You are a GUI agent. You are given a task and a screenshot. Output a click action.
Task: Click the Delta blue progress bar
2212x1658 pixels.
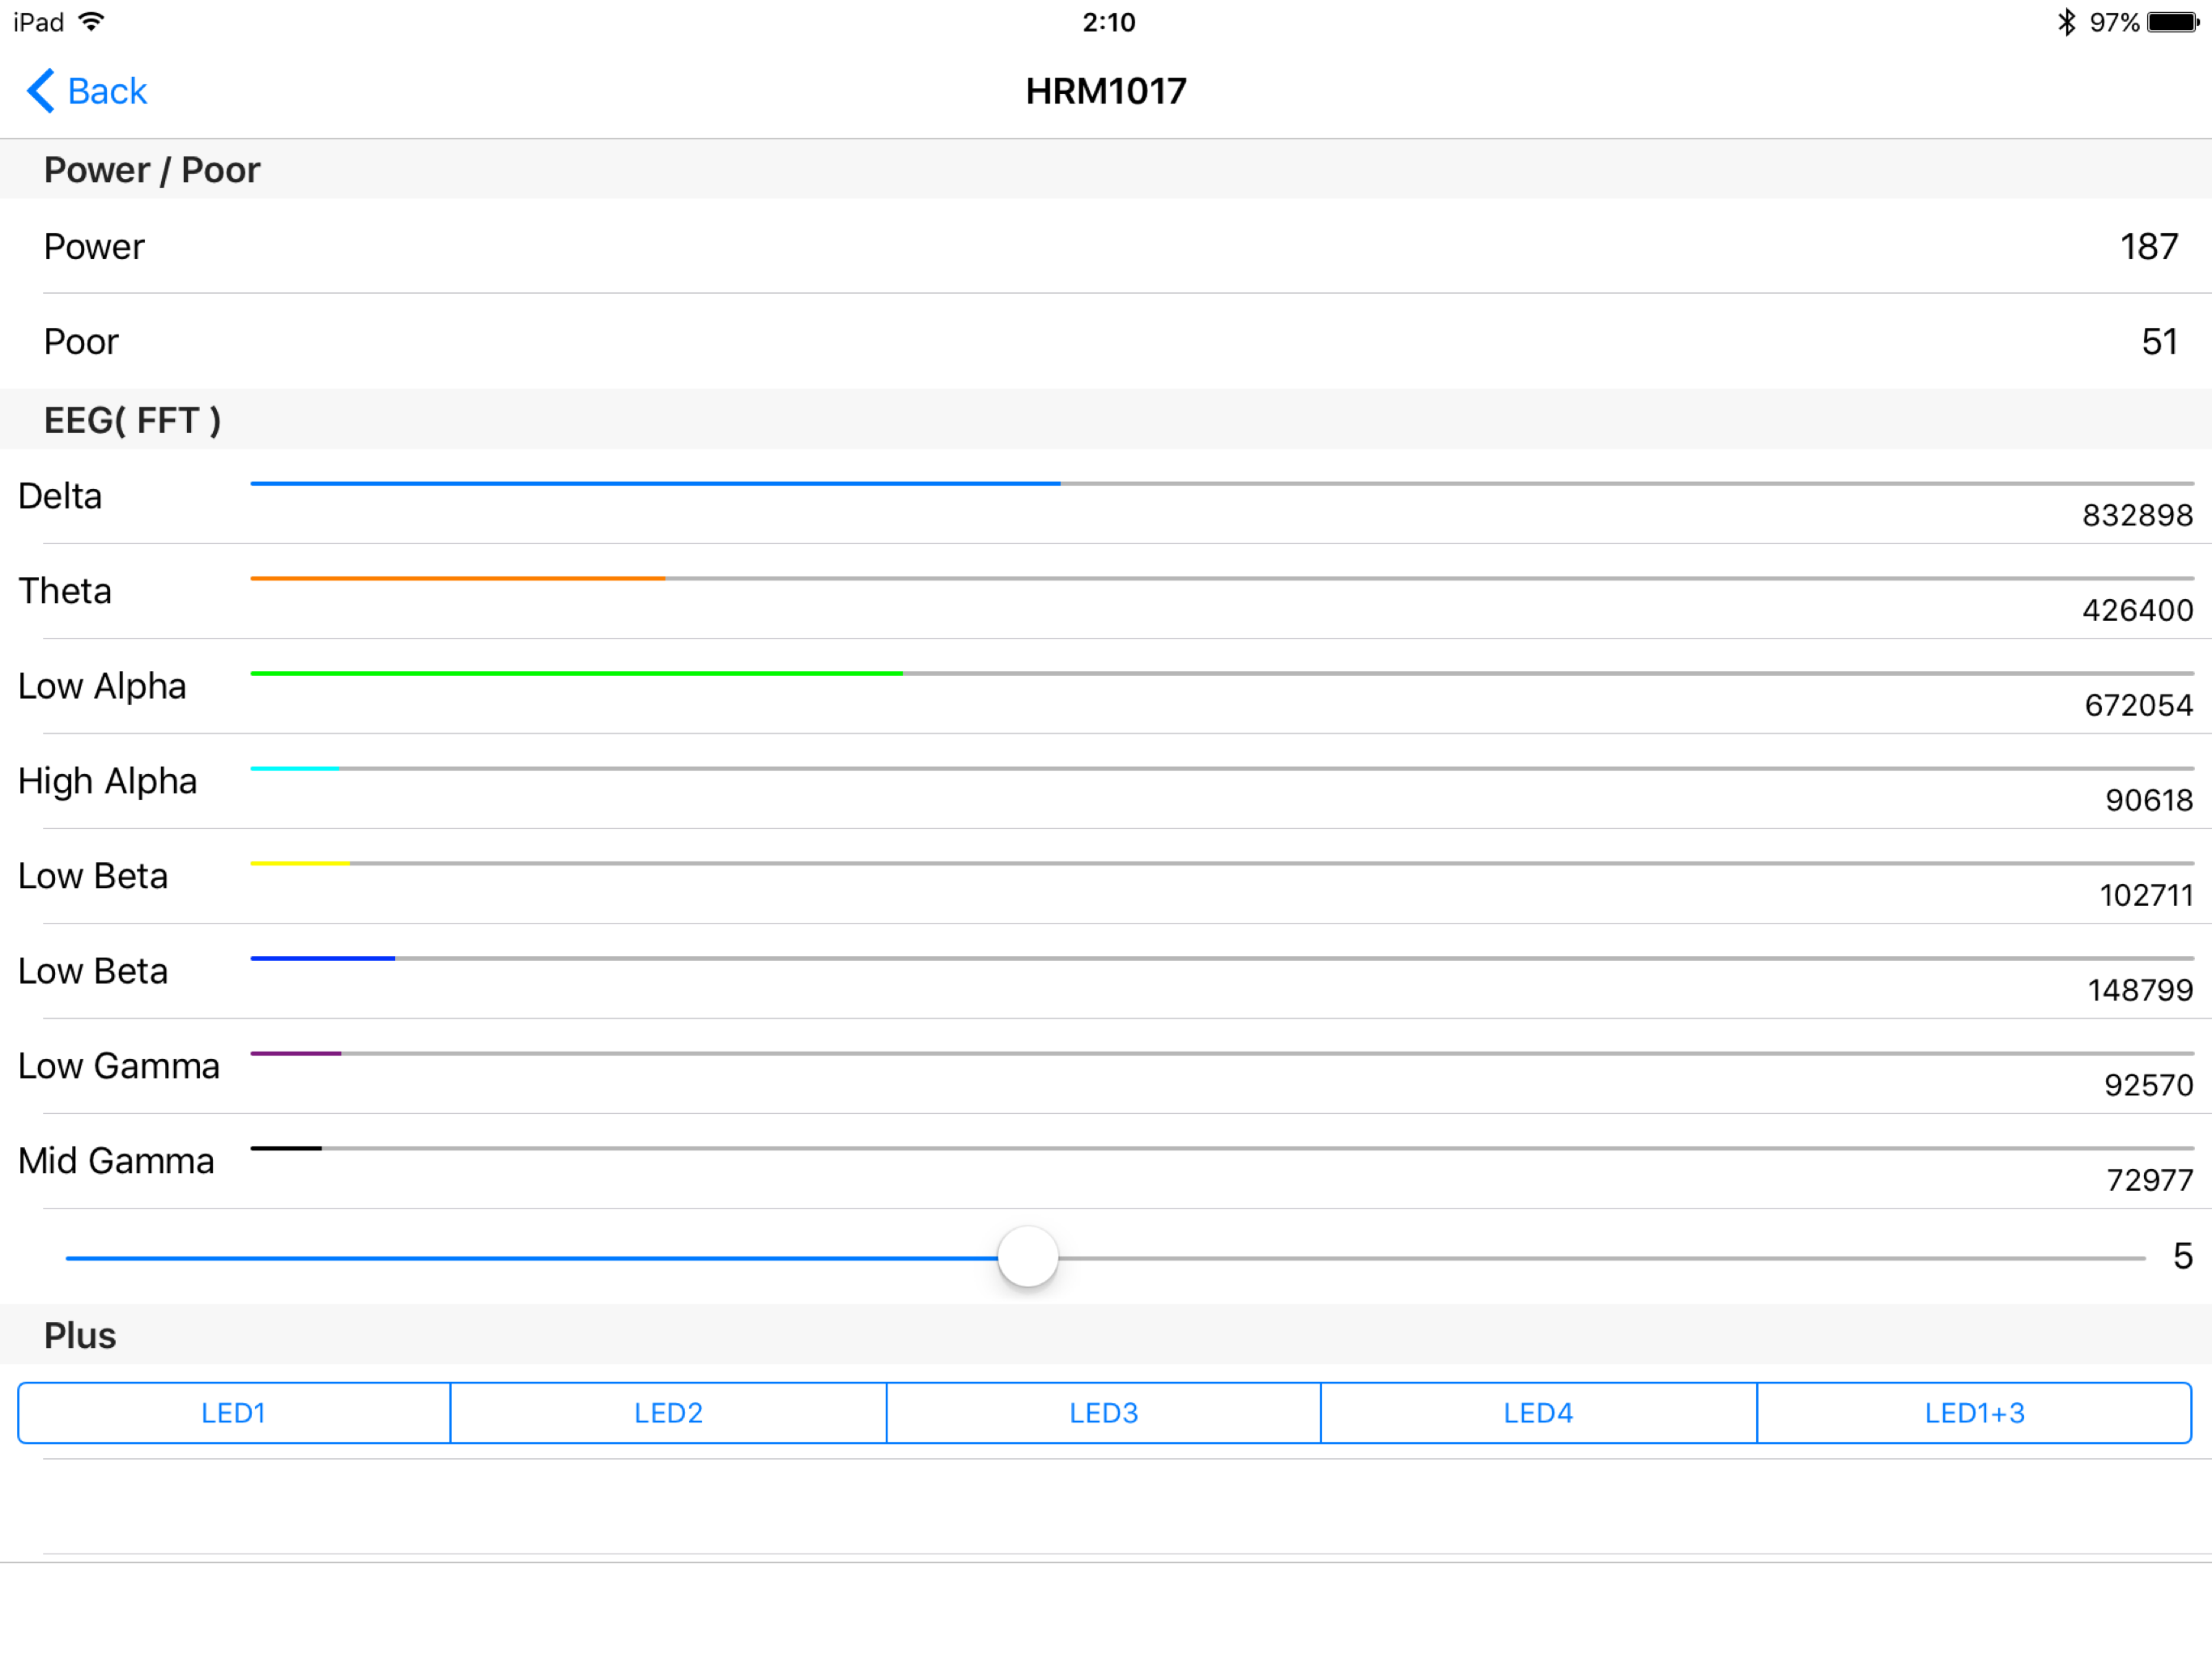(655, 484)
